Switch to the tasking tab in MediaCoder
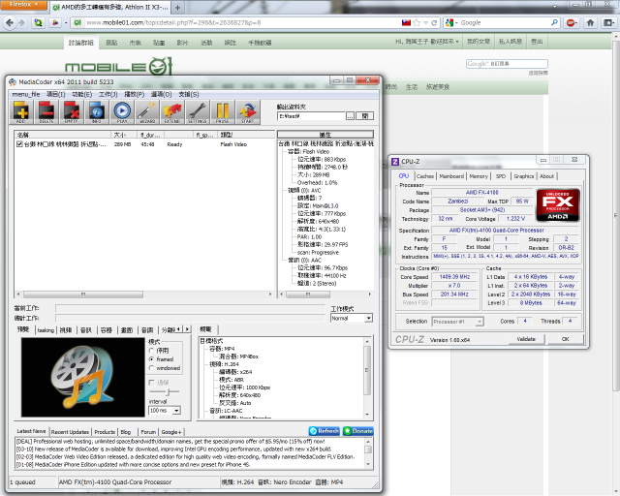Viewport: 620px width, 496px height. [46, 330]
